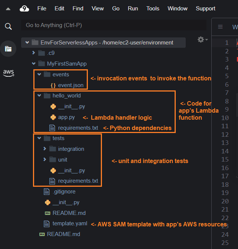This screenshot has height=249, width=238.
Task: Click Python icon of MyFirstSamApp __init__.py
Action: [x=47, y=203]
